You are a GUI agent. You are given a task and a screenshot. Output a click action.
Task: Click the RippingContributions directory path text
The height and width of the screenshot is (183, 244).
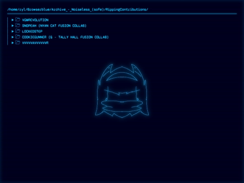pos(78,9)
